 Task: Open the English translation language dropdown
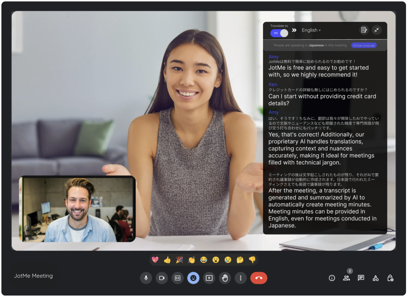tap(311, 30)
